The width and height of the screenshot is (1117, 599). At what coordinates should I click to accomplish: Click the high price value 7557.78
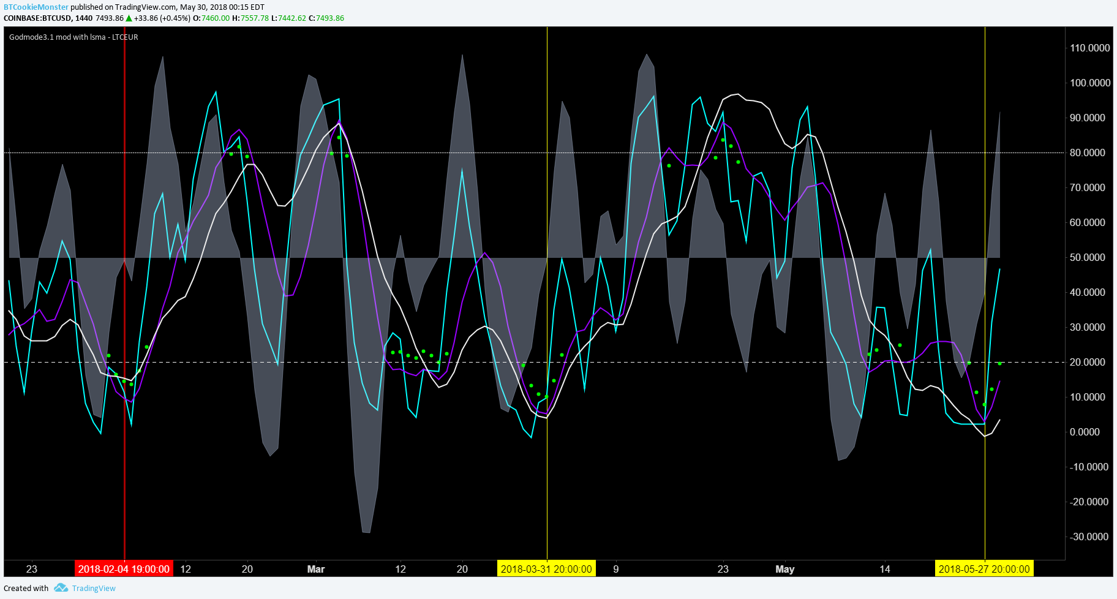[255, 18]
